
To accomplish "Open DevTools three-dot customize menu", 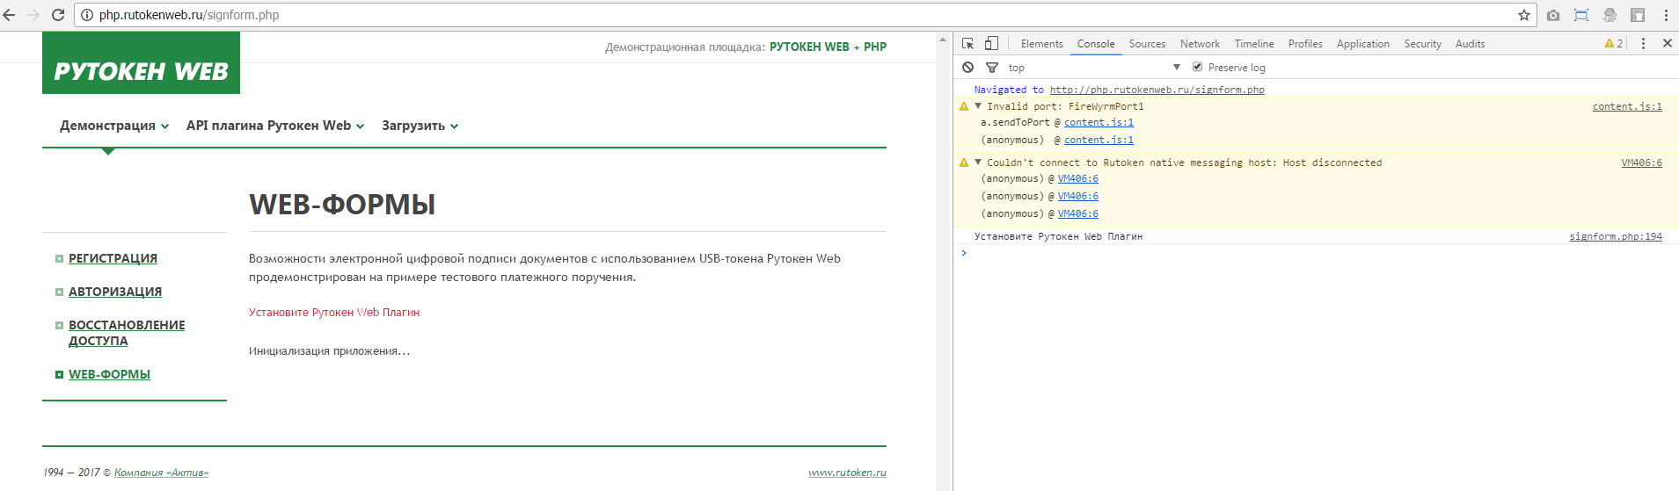I will point(1643,43).
